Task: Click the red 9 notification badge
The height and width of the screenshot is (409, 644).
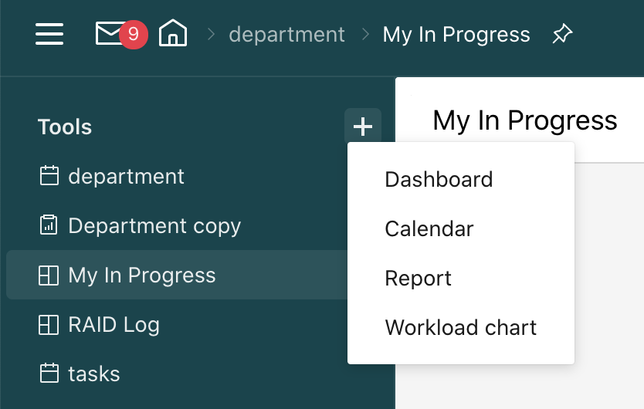Action: [x=134, y=34]
